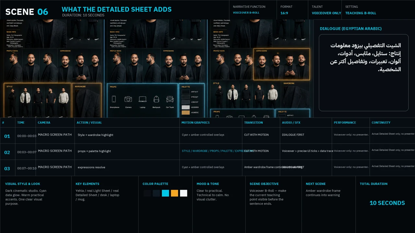The width and height of the screenshot is (415, 233).
Task: Pick the cyan swatch in Color Palette
Action: pos(165,193)
